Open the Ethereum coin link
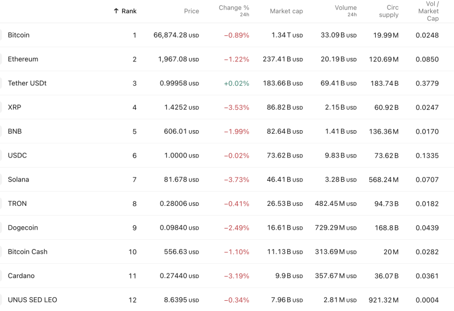 point(23,59)
